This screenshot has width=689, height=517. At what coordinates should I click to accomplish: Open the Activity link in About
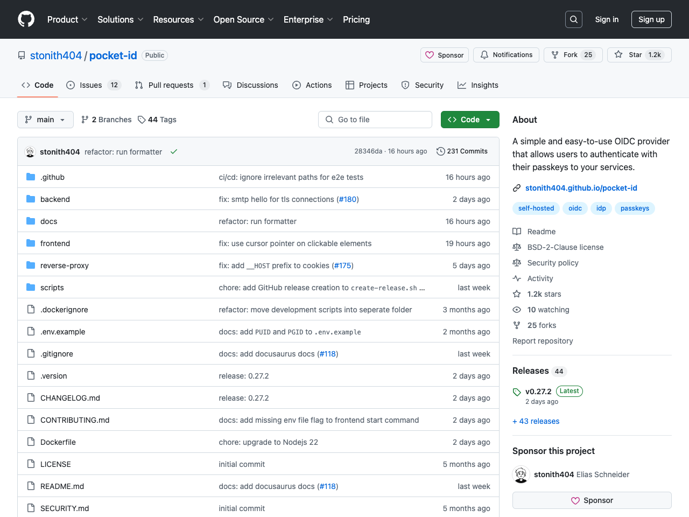533,278
